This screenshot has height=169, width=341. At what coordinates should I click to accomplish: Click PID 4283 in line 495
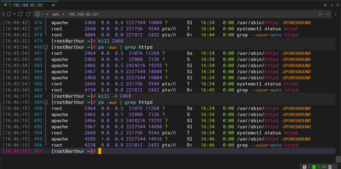[90, 139]
